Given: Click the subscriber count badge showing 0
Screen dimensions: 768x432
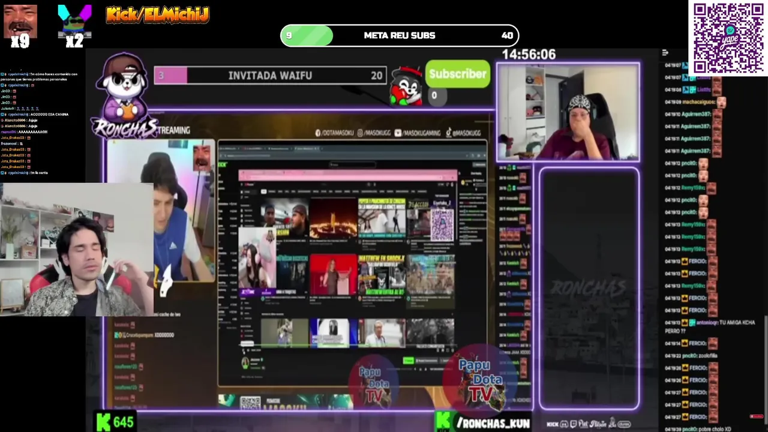Looking at the screenshot, I should [434, 95].
